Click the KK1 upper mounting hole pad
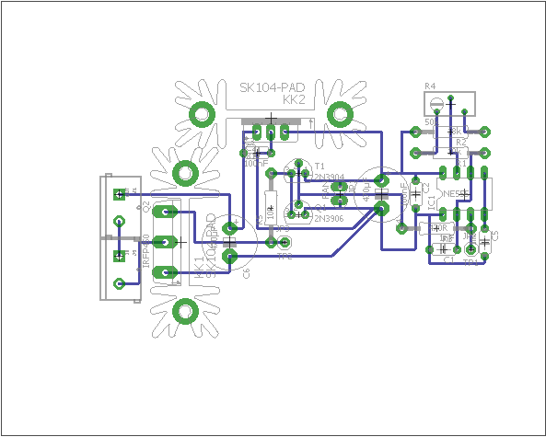546x437 pixels. tap(186, 173)
